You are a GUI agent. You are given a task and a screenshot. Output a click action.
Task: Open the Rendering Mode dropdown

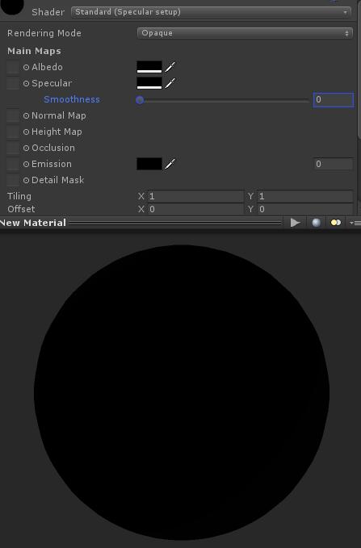tap(245, 33)
